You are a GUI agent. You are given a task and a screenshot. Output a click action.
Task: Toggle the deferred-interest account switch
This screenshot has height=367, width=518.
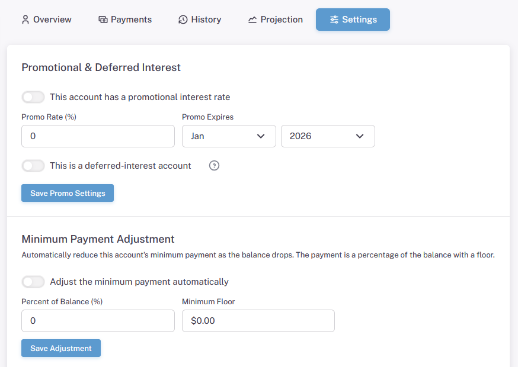(x=33, y=166)
